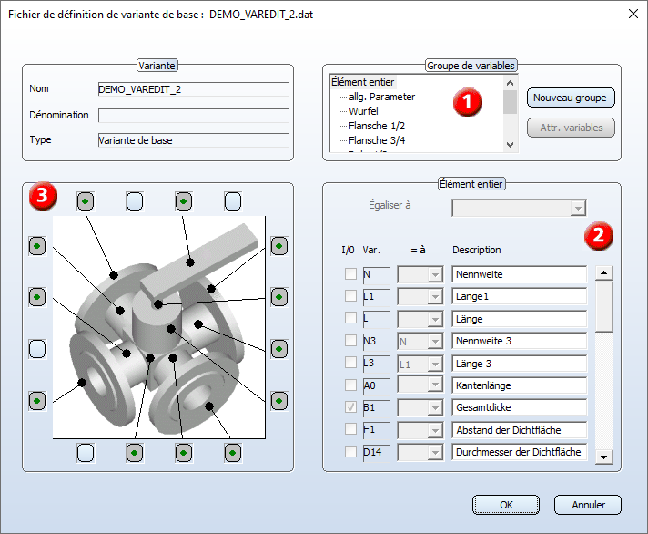
Task: Click the bottom-right green-dot marker below the valve image
Action: point(233,452)
